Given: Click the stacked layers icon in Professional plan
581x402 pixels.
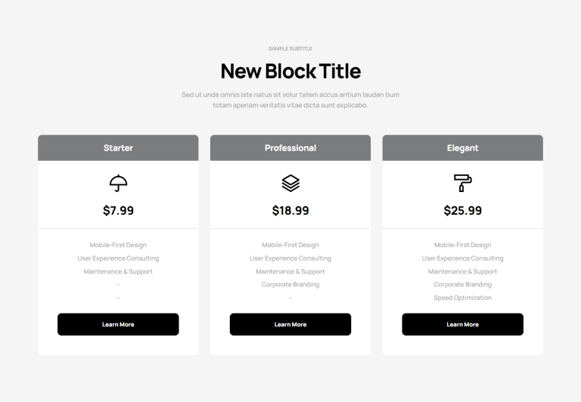Looking at the screenshot, I should 290,183.
